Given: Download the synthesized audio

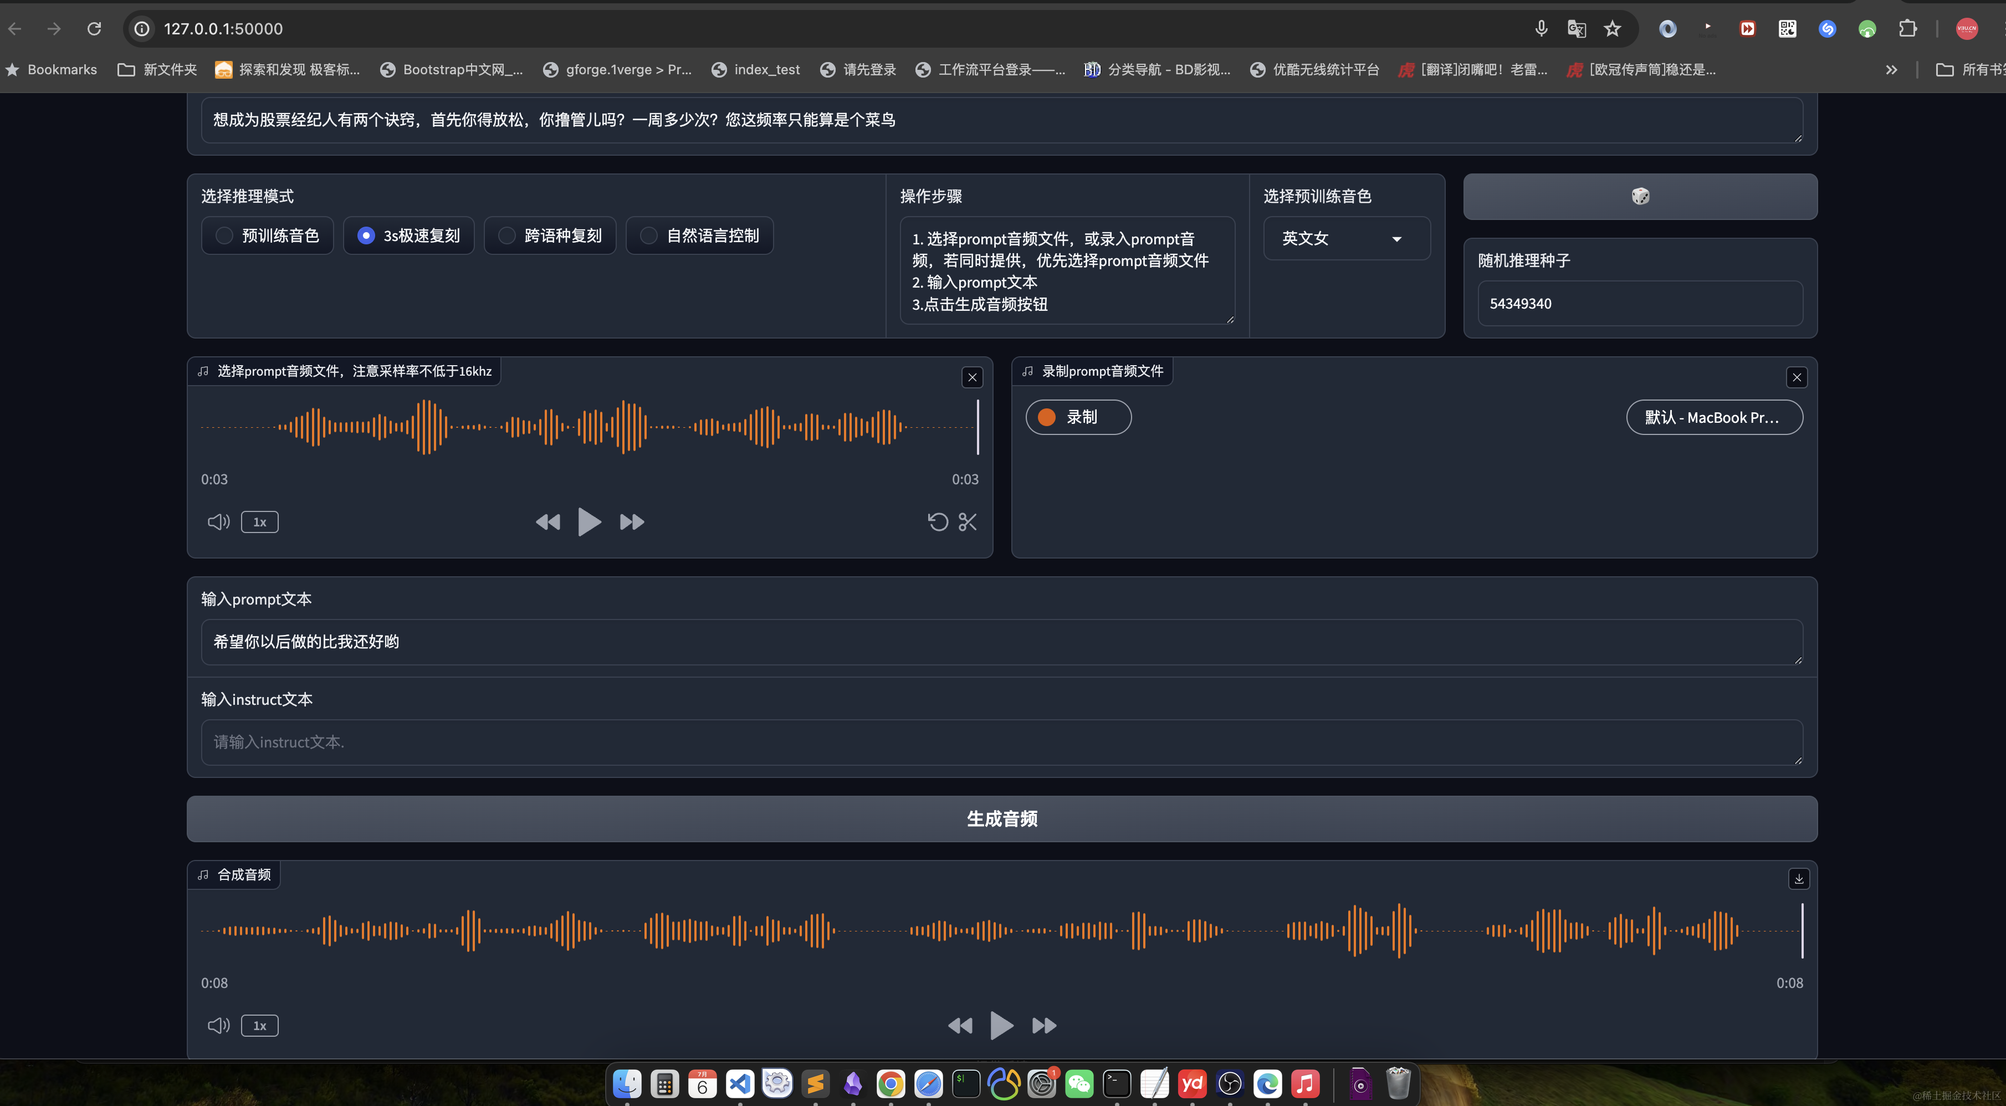Looking at the screenshot, I should pos(1799,879).
